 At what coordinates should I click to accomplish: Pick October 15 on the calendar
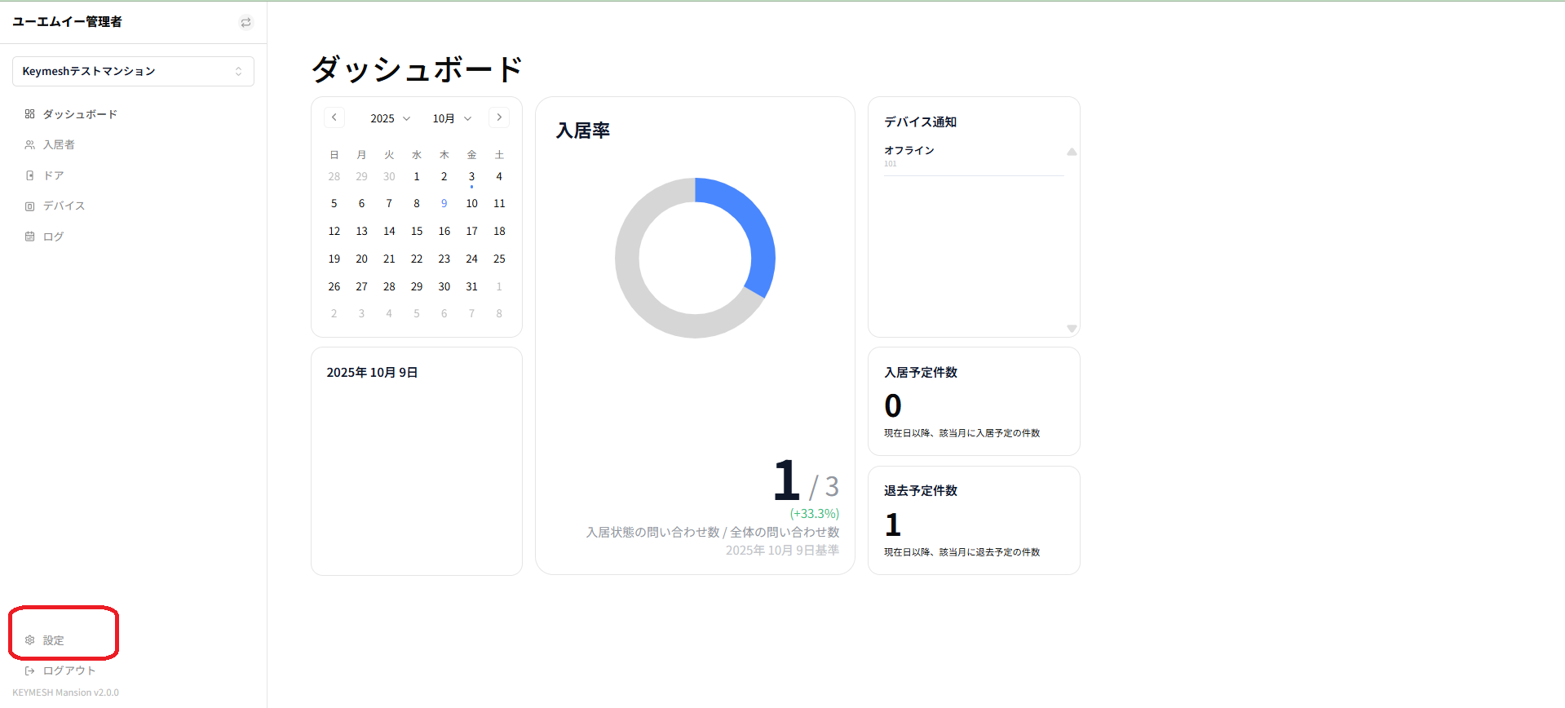[x=417, y=232]
